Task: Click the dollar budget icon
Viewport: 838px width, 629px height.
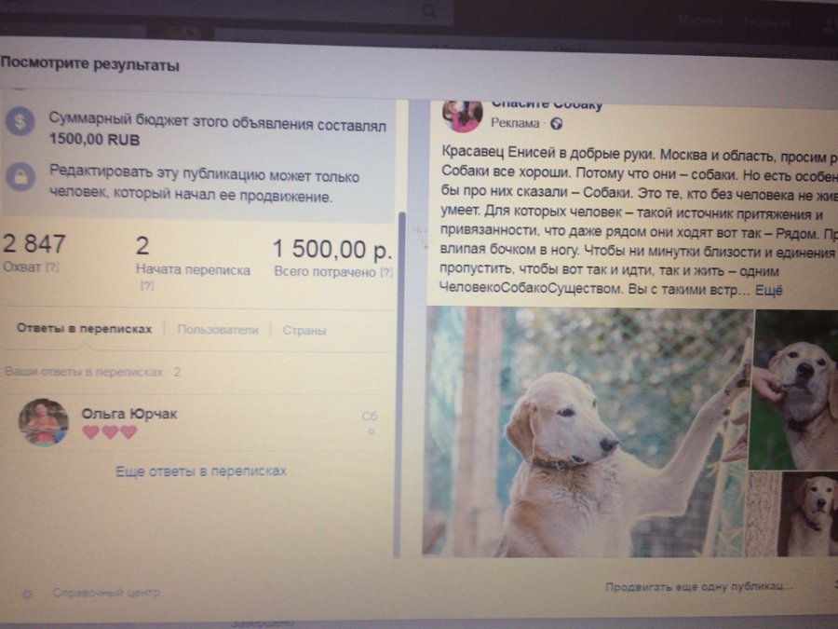Action: [x=20, y=121]
